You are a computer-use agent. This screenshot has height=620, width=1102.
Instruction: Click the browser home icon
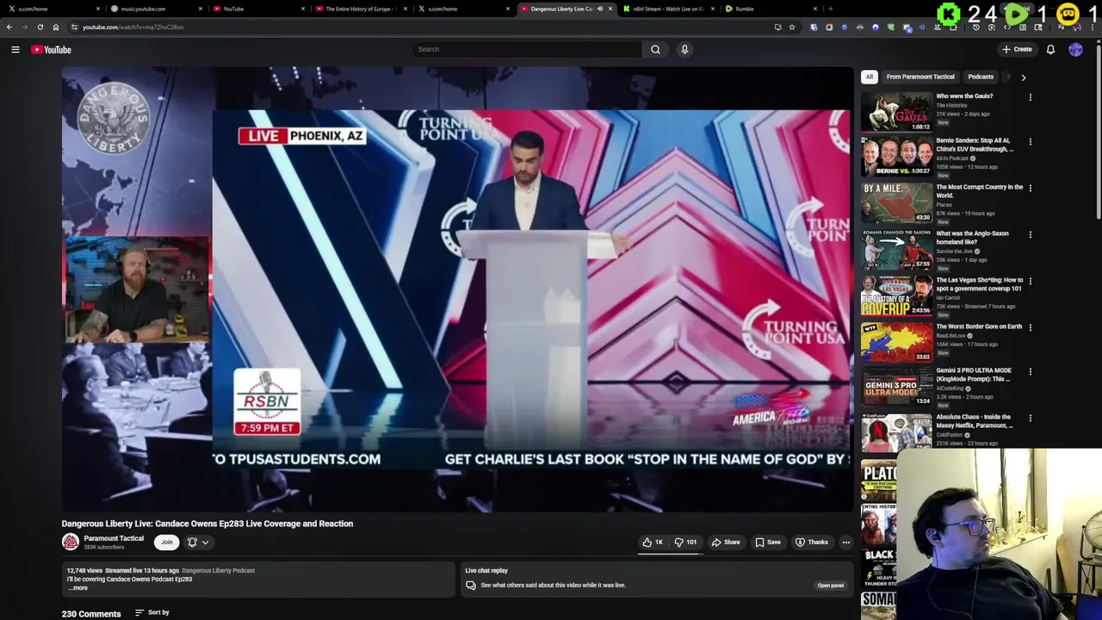point(56,27)
